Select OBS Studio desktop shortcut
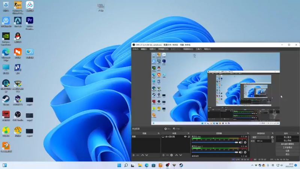This screenshot has width=300, height=169. [18, 116]
